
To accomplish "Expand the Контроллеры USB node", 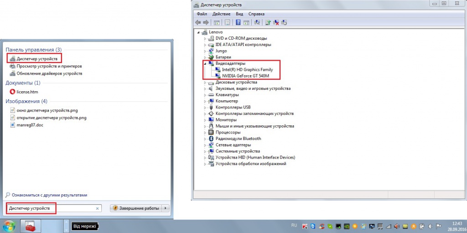I will pyautogui.click(x=205, y=107).
